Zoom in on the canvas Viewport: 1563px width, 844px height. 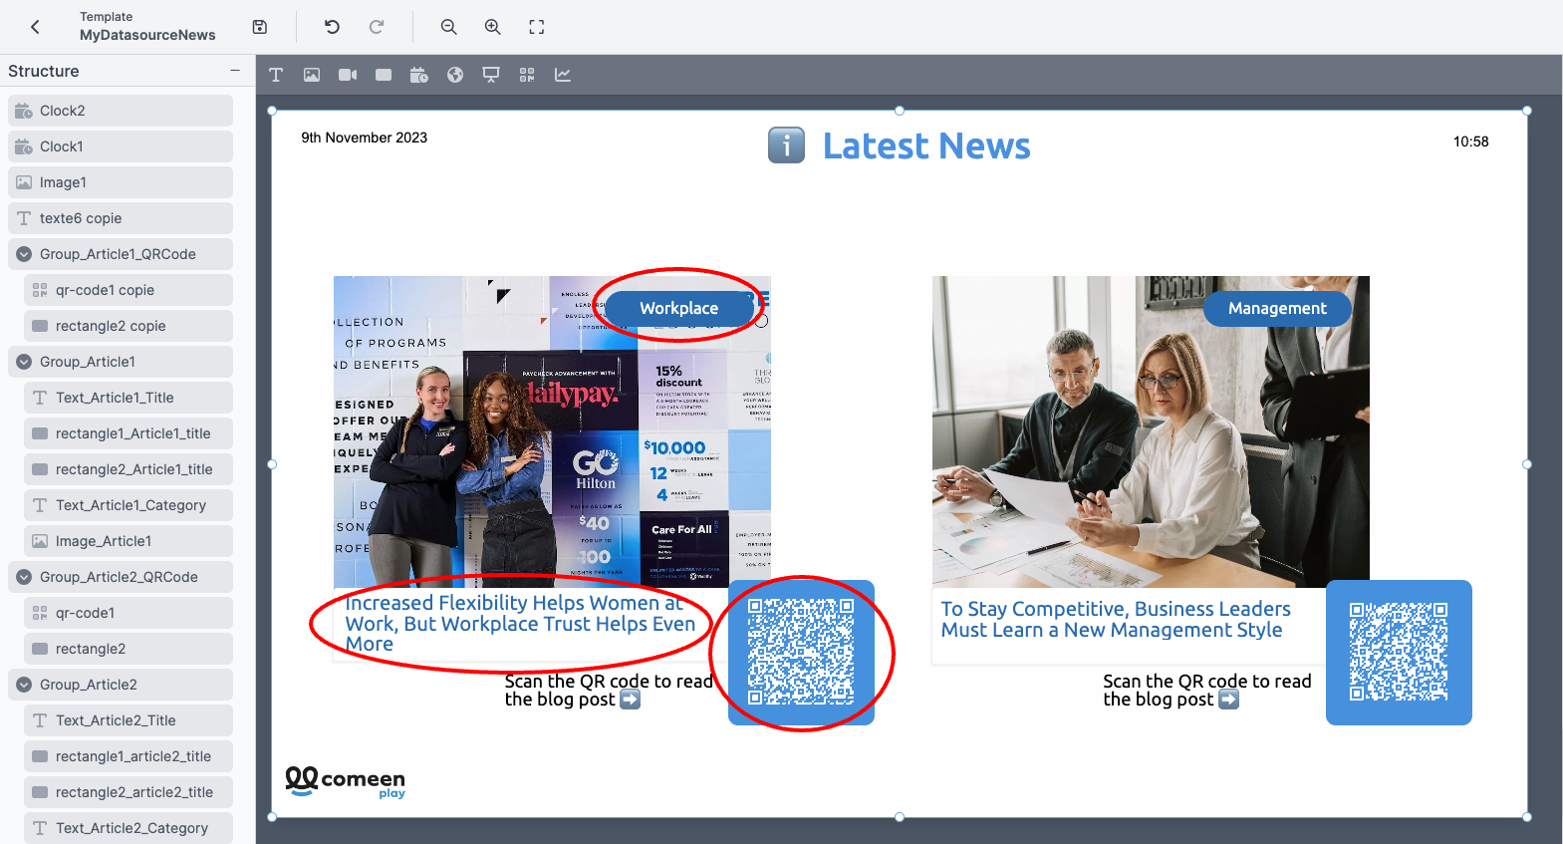(493, 27)
